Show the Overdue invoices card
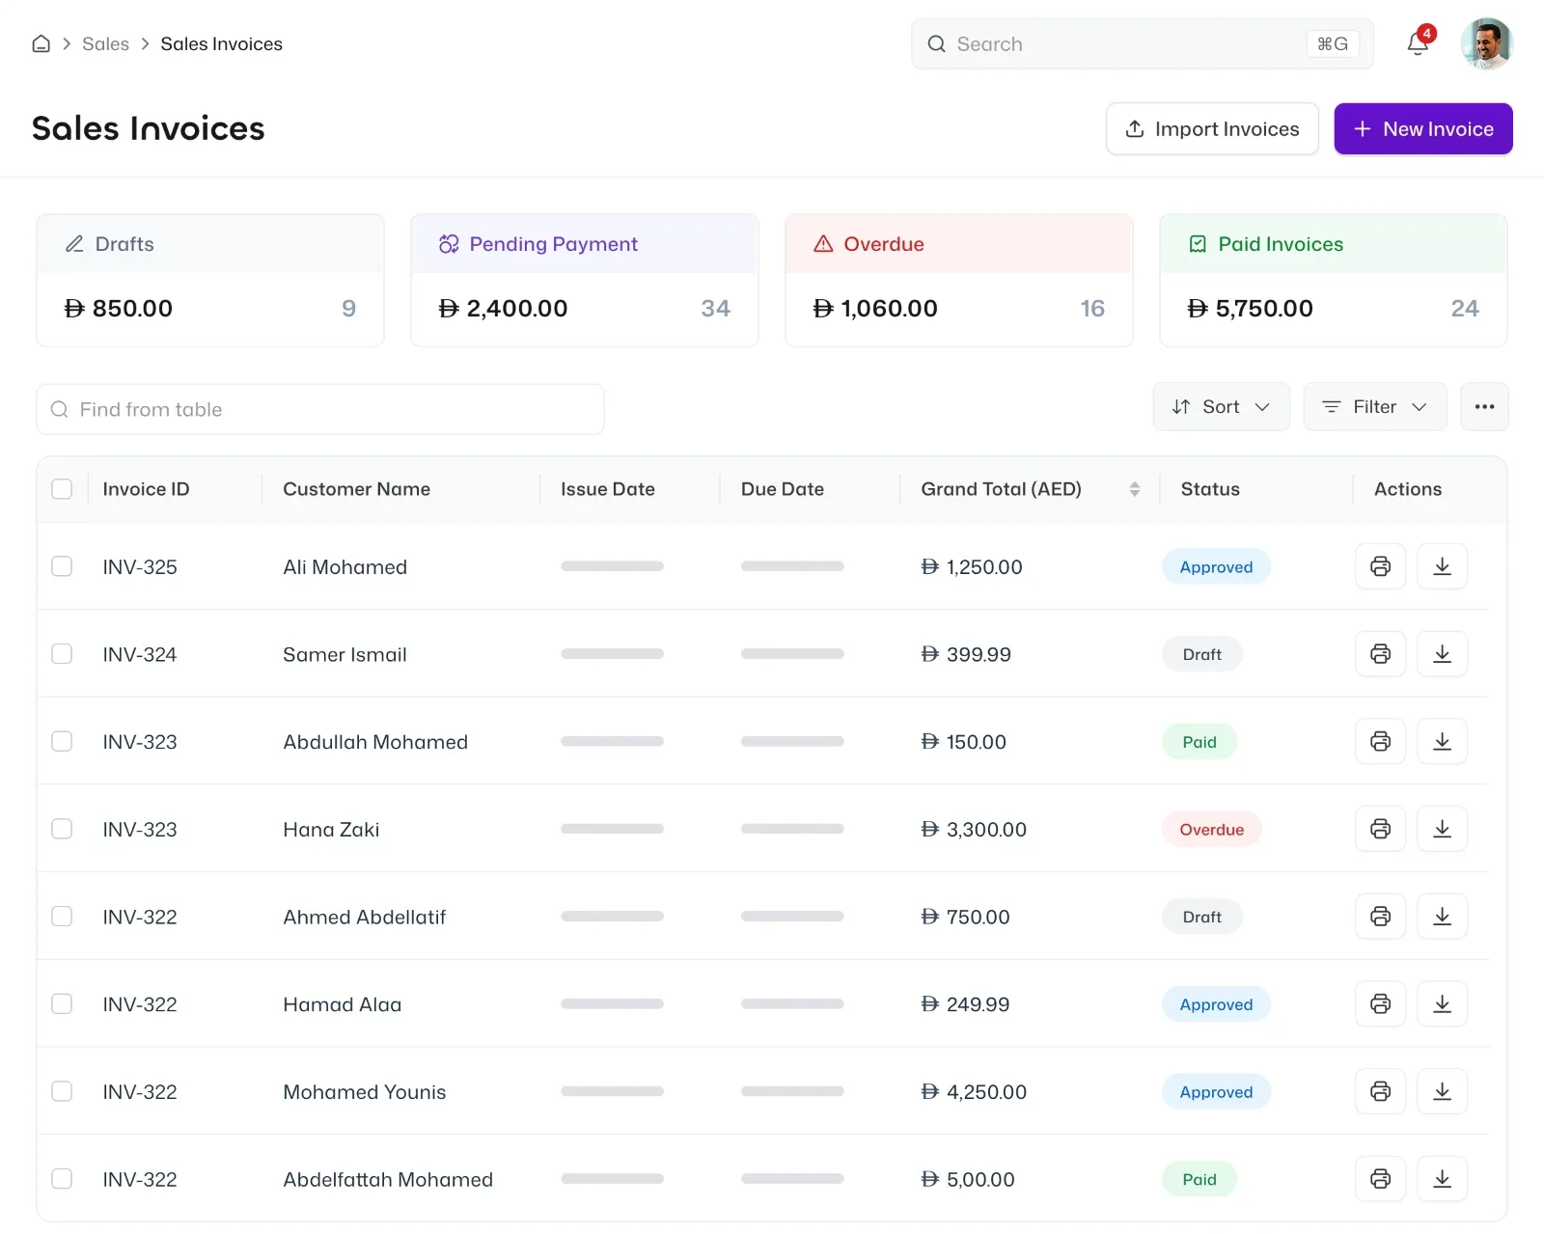 [x=959, y=280]
